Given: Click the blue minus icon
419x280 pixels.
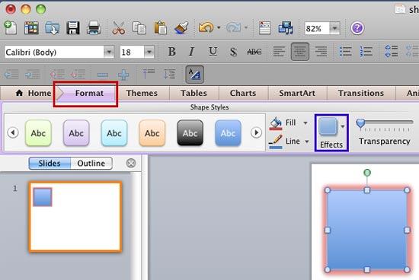Looking at the screenshot, I should click(x=103, y=75).
